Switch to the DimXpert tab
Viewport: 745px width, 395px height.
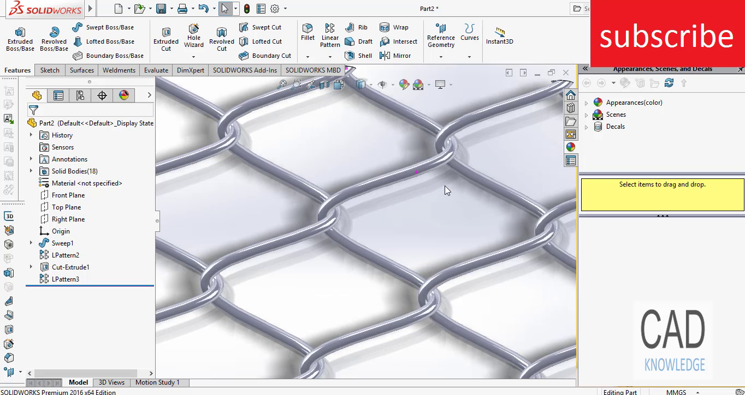tap(191, 70)
